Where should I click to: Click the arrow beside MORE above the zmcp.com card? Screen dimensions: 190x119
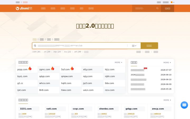tap(170, 100)
